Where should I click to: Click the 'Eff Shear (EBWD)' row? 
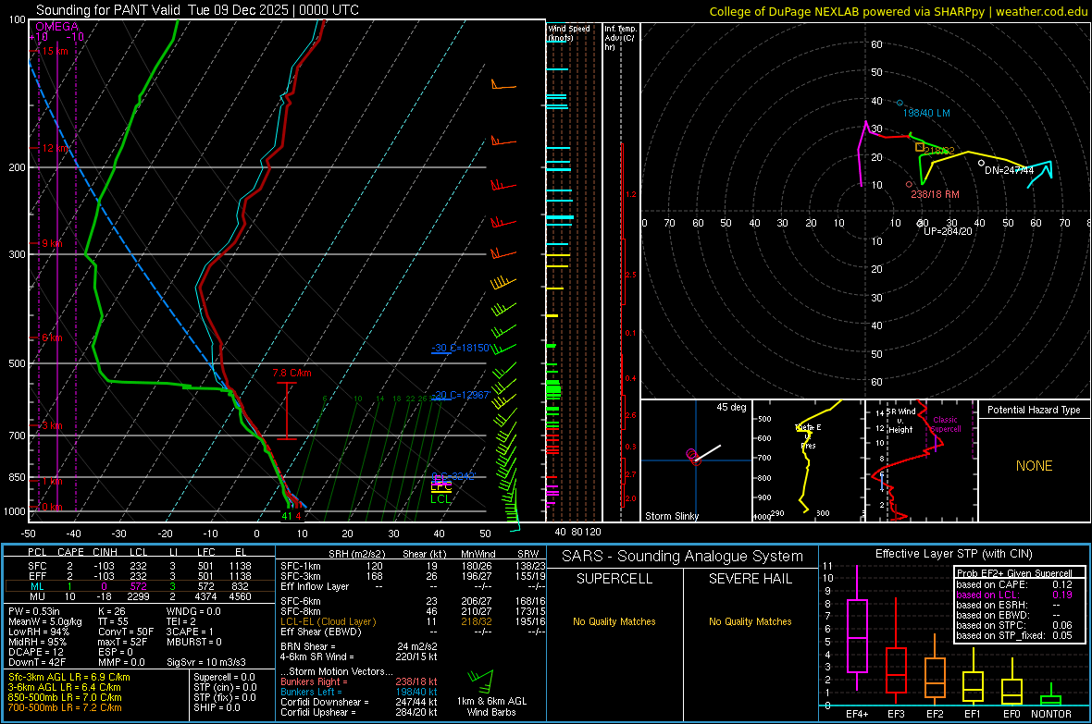[413, 632]
